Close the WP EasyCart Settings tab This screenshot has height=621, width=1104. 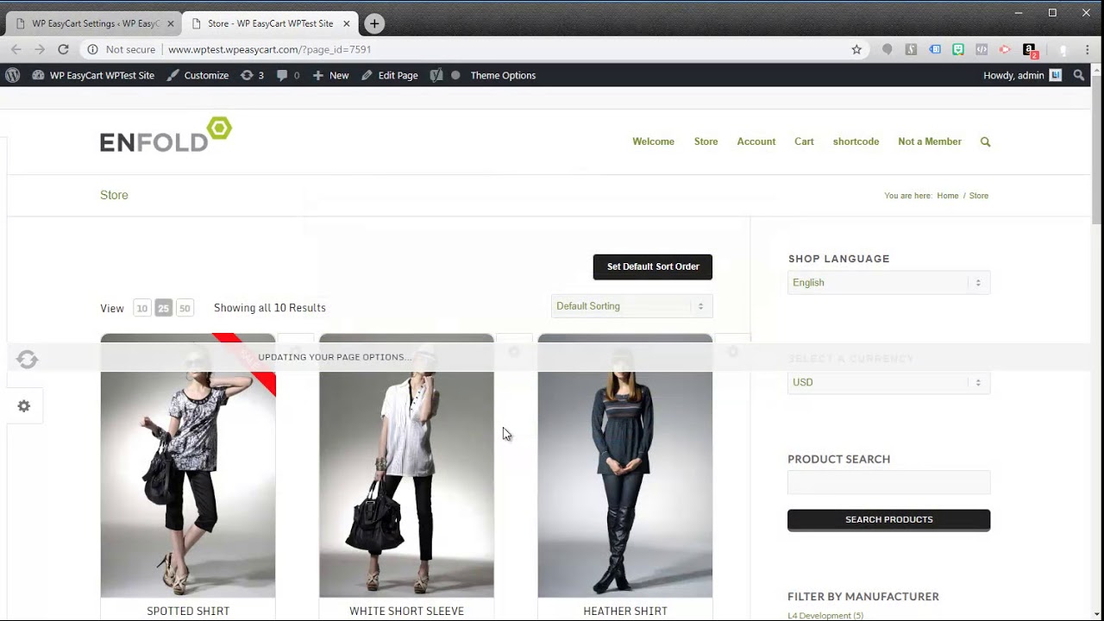pyautogui.click(x=170, y=23)
